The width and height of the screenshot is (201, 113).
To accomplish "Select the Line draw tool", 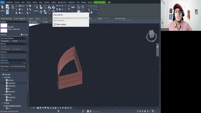I will click(87, 6).
